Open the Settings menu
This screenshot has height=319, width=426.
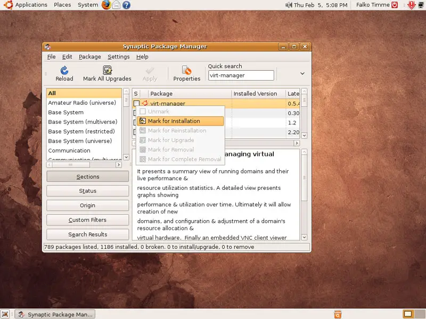point(118,57)
